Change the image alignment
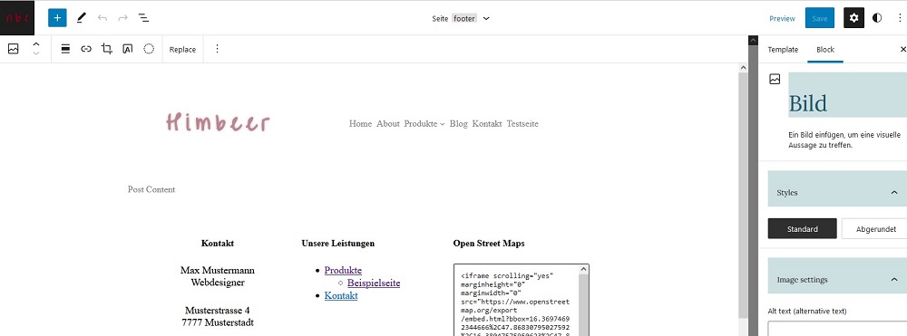 tap(66, 49)
